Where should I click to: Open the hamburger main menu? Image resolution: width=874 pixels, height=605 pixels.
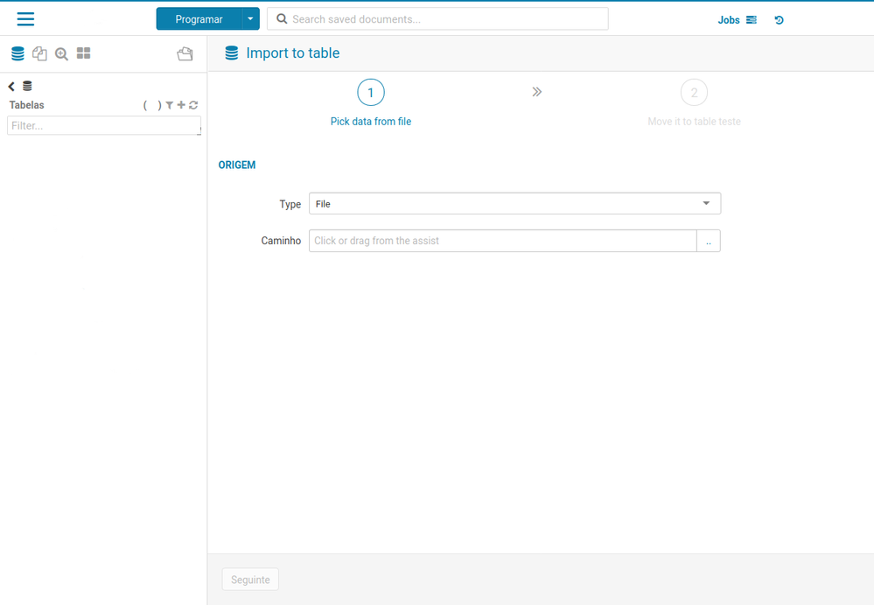click(x=25, y=19)
